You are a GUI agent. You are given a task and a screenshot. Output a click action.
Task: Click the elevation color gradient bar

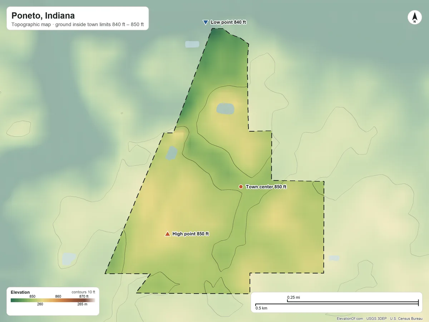click(53, 301)
